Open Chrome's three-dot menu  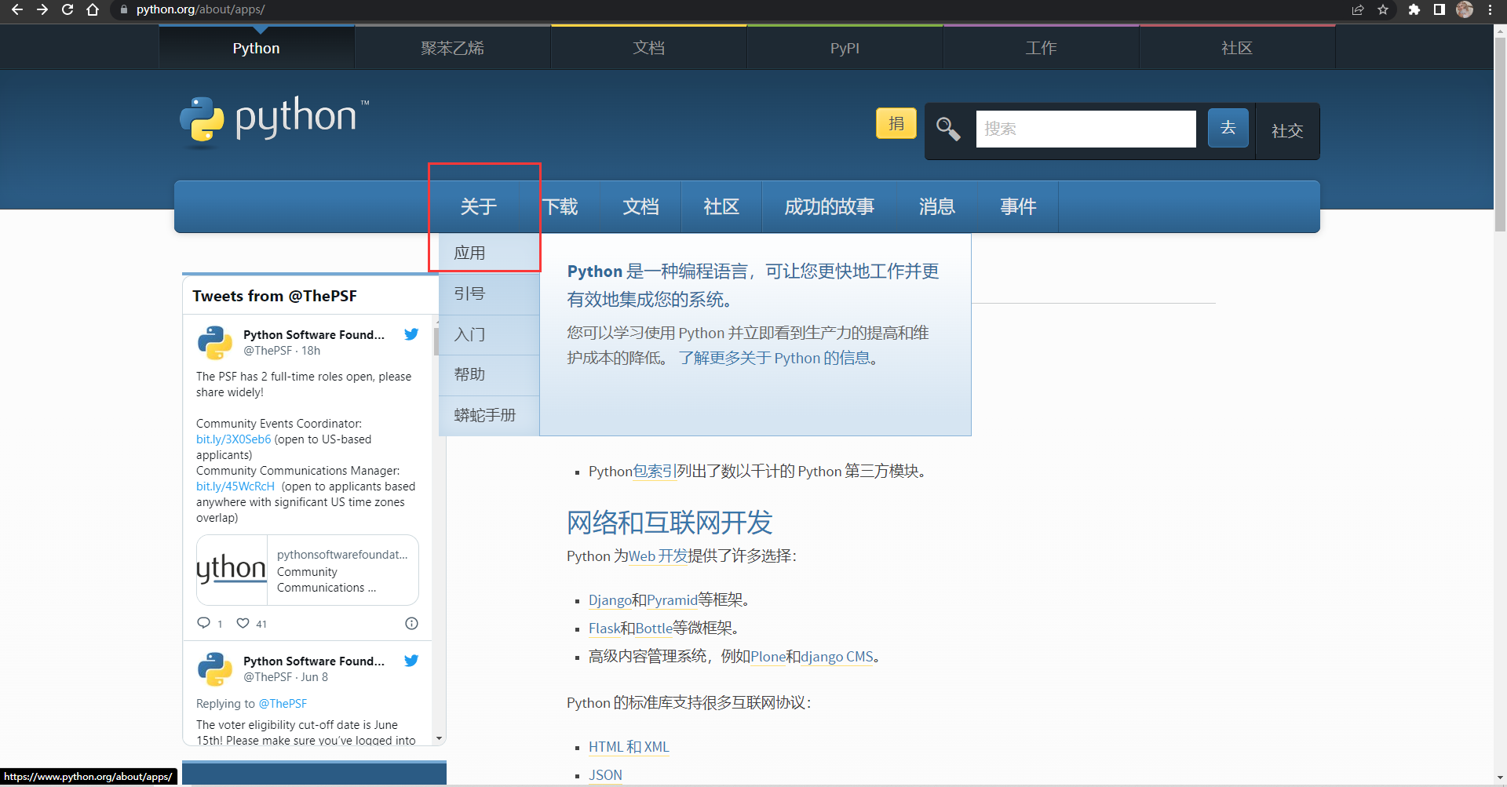coord(1490,9)
